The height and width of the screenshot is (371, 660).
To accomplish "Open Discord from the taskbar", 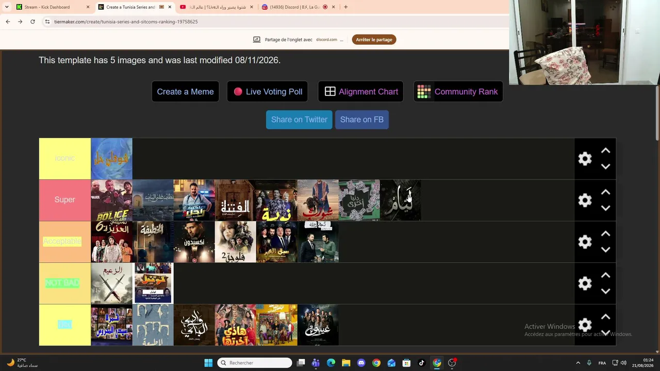I will click(x=361, y=363).
